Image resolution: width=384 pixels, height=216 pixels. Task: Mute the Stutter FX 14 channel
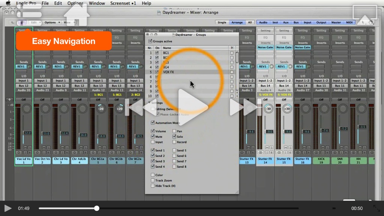coord(267,148)
